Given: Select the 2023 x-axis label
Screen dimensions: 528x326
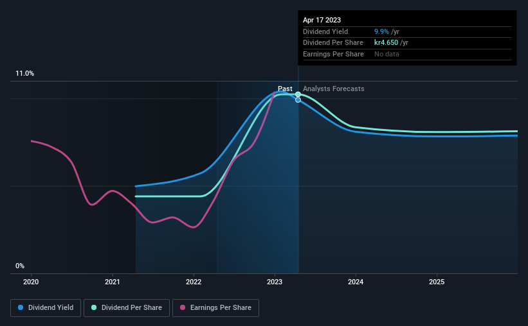Looking at the screenshot, I should pos(275,282).
